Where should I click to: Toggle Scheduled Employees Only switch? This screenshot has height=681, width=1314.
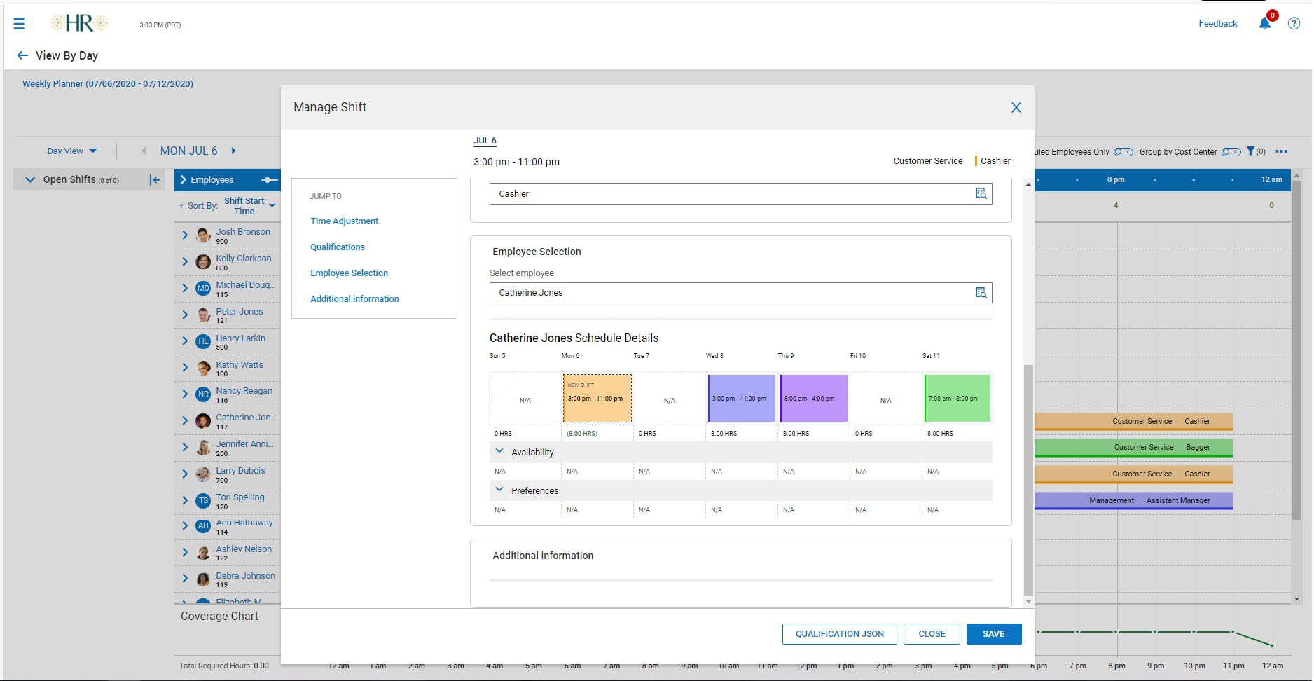tap(1123, 152)
